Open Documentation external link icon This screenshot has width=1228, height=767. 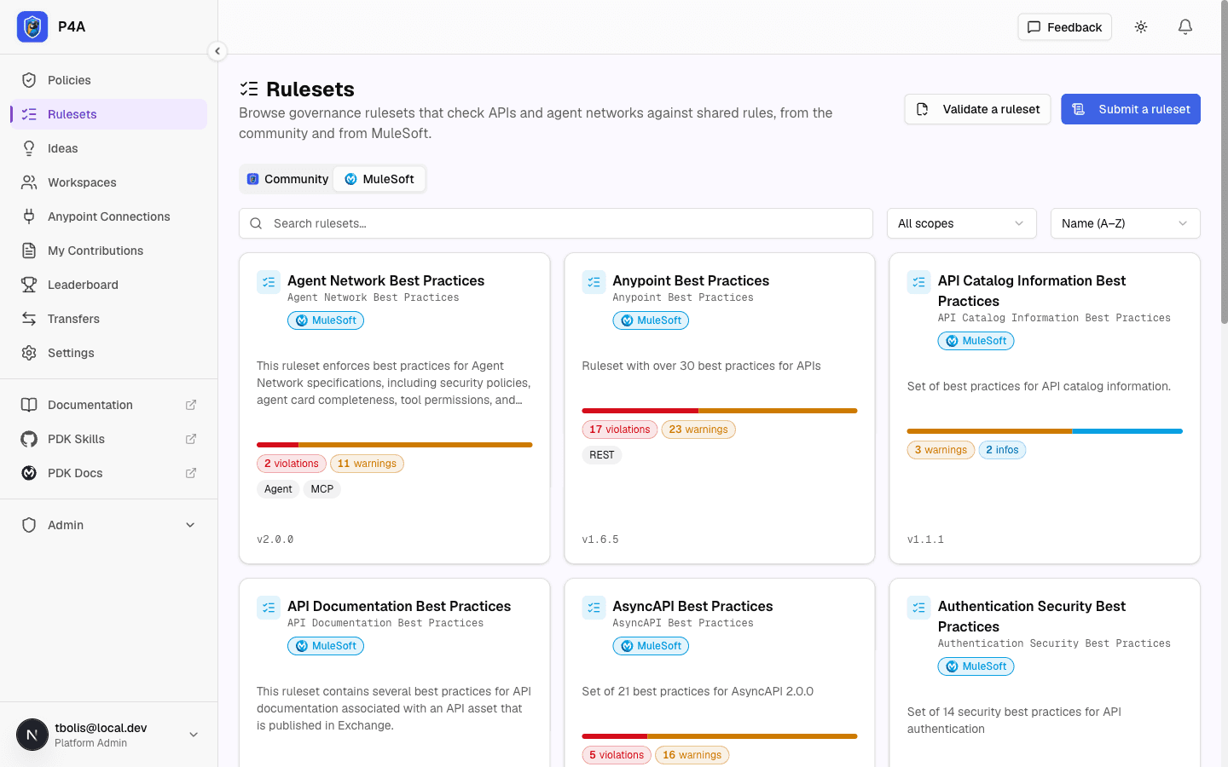coord(191,405)
